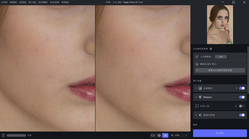Open the 帐户(A) menu
The image size is (249, 139).
point(32,2)
